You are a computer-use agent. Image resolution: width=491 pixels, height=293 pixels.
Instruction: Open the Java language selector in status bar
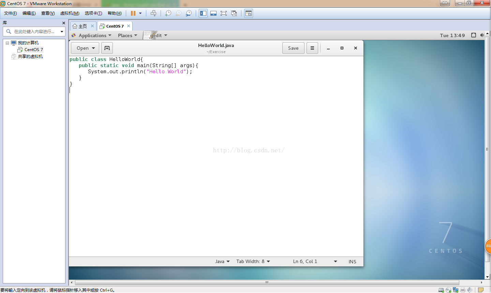[222, 261]
